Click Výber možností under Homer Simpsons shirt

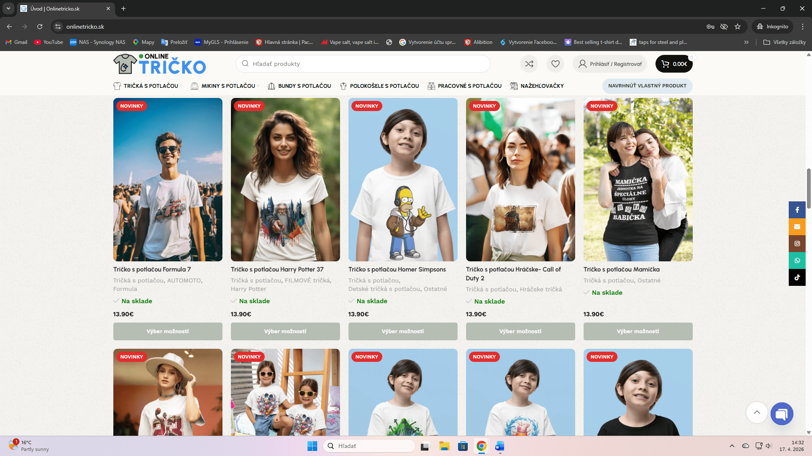(403, 331)
